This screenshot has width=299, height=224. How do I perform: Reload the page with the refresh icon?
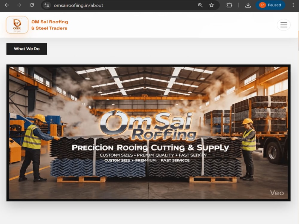coord(32,5)
